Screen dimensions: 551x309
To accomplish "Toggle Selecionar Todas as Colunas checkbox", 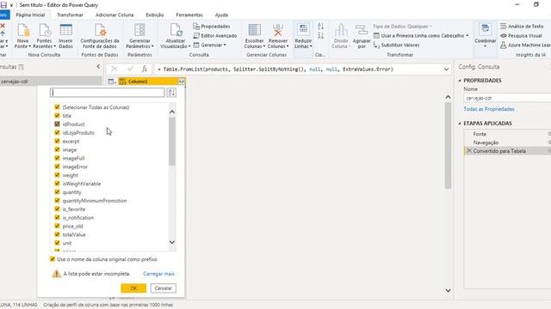I will tap(58, 106).
